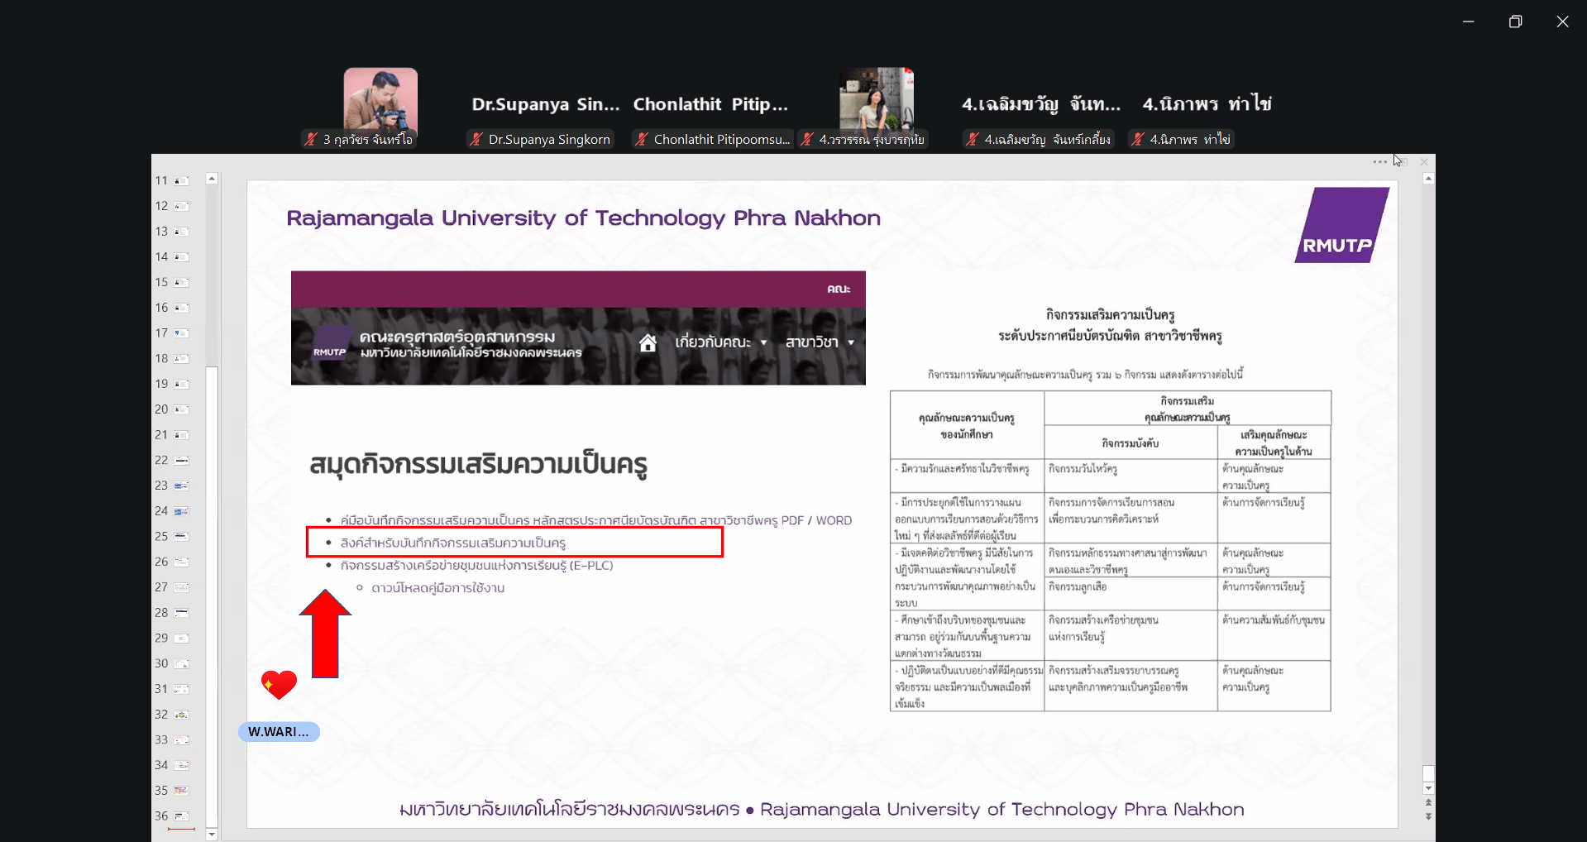Click the slide panel scroll-up arrow
This screenshot has width=1587, height=842.
212,179
